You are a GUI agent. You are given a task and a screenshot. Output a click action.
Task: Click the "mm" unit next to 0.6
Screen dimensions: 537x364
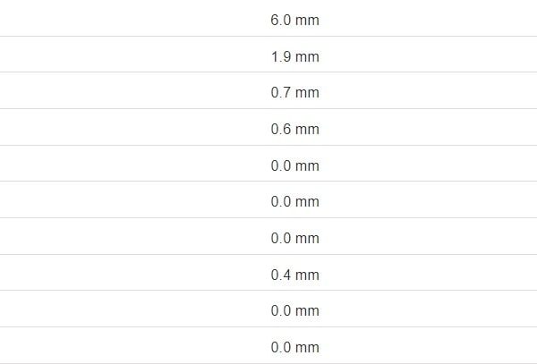(x=307, y=130)
